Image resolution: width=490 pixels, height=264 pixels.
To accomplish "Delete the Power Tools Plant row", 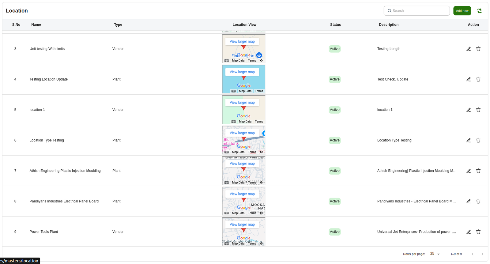I will [478, 232].
